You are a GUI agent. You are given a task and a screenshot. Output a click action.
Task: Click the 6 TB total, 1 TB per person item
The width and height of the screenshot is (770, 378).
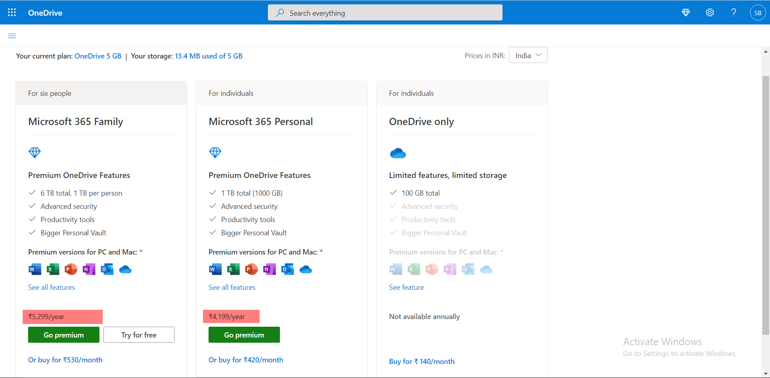tap(81, 193)
